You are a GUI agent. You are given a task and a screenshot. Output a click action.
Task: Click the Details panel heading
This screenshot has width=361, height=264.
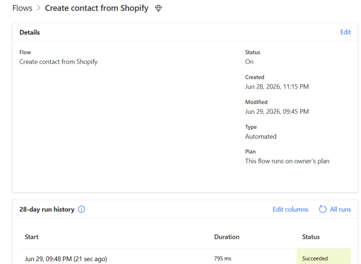(30, 33)
